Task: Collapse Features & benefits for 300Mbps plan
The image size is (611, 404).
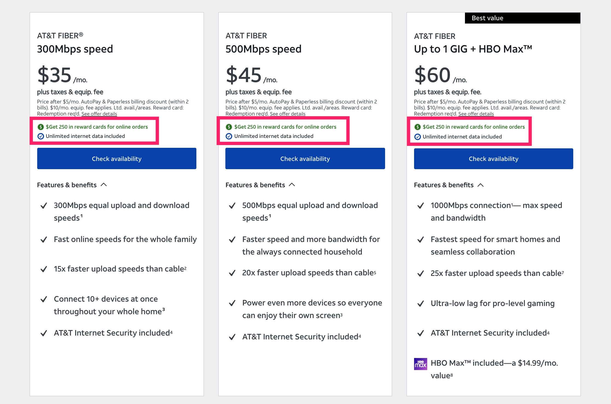Action: click(104, 185)
